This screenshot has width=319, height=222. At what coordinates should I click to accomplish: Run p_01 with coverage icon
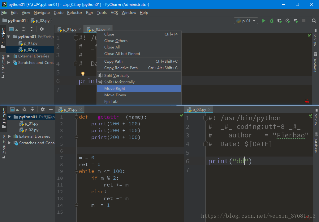(279, 21)
